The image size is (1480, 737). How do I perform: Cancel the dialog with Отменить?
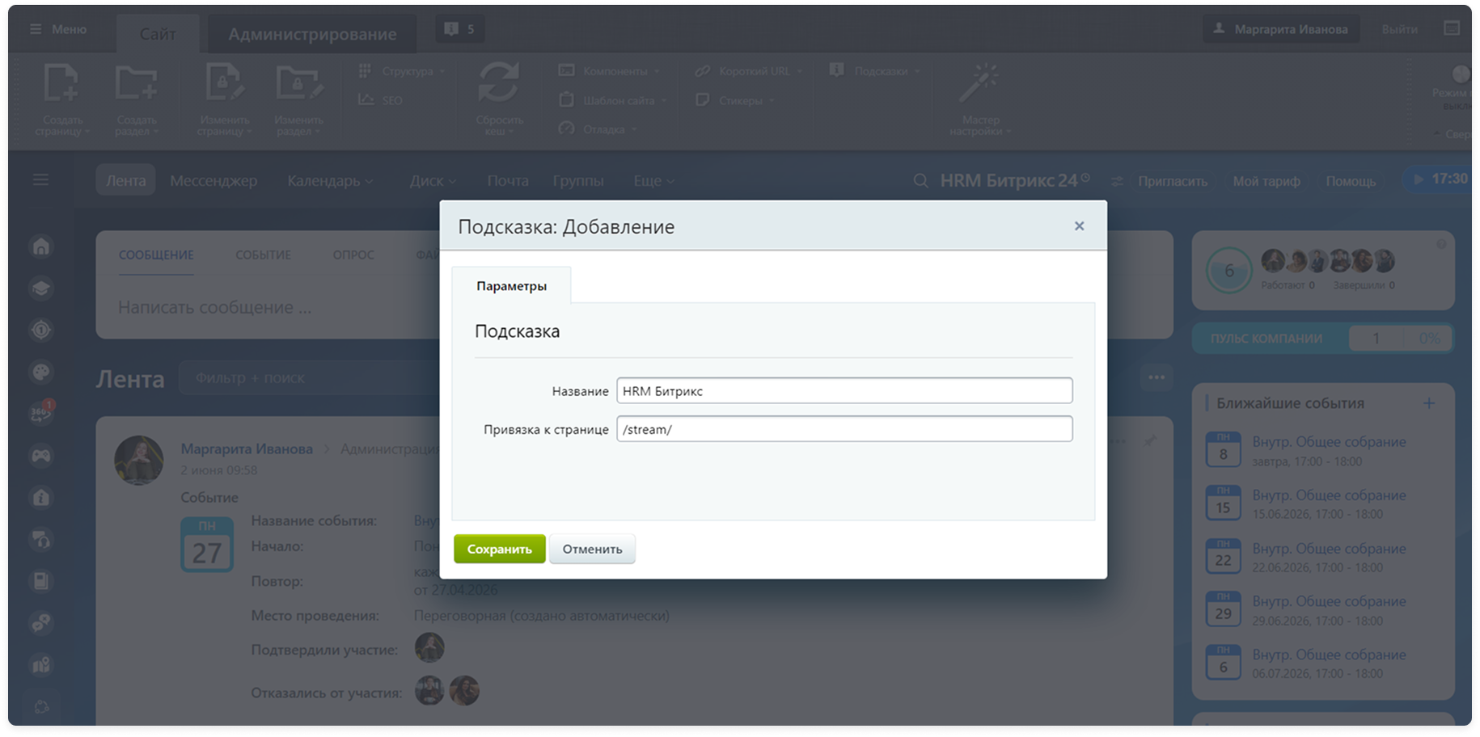[592, 549]
